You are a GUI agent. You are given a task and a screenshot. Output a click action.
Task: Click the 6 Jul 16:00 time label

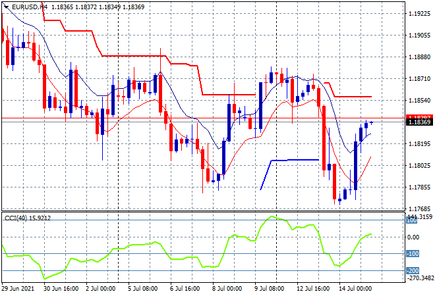(x=185, y=289)
